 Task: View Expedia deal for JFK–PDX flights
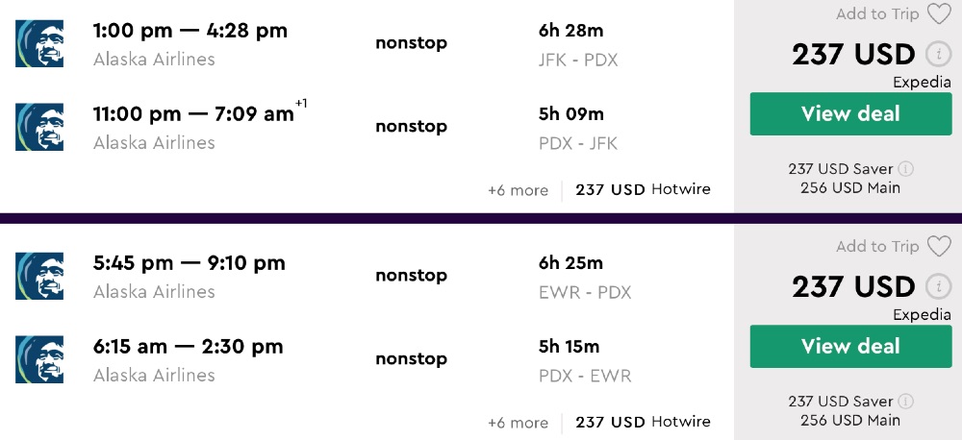pos(850,114)
